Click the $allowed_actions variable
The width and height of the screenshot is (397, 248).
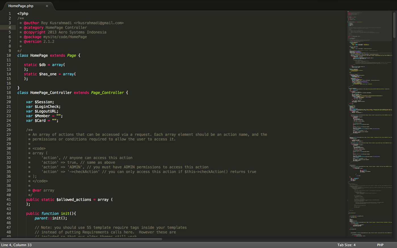coord(74,200)
